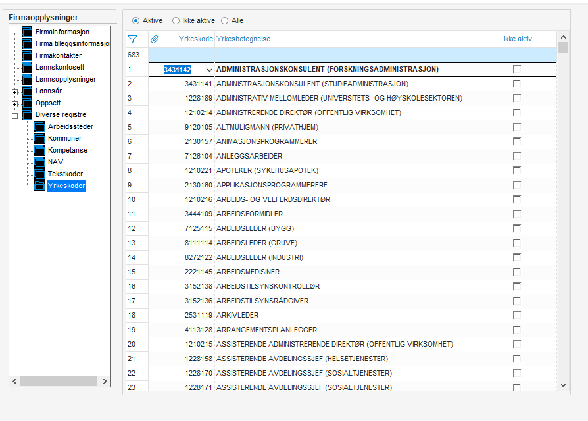Click the open folder icon beside Yrkeskoder
Image resolution: width=588 pixels, height=421 pixels.
click(x=39, y=186)
